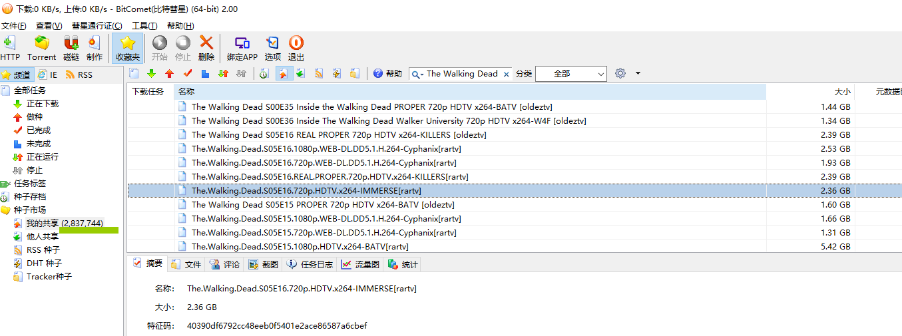Click the Tracker torrents filter bar icon
Screen dimensions: 902x336
tap(355, 73)
